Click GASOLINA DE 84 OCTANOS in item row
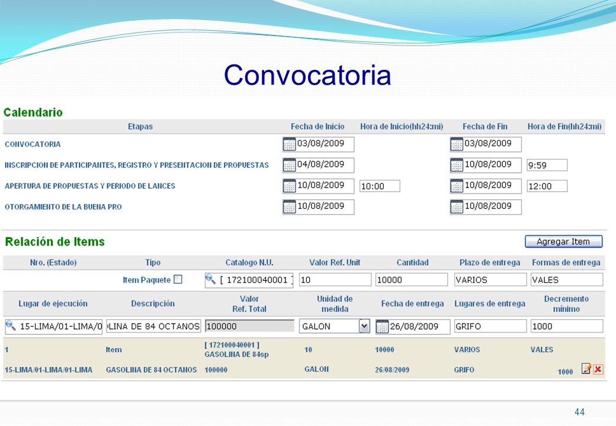616x426 pixels. 151,370
